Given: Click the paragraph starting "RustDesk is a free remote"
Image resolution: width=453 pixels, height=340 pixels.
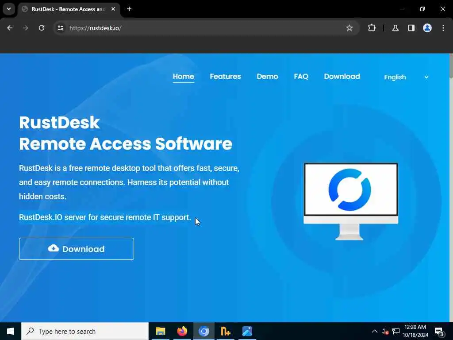Looking at the screenshot, I should pyautogui.click(x=129, y=182).
